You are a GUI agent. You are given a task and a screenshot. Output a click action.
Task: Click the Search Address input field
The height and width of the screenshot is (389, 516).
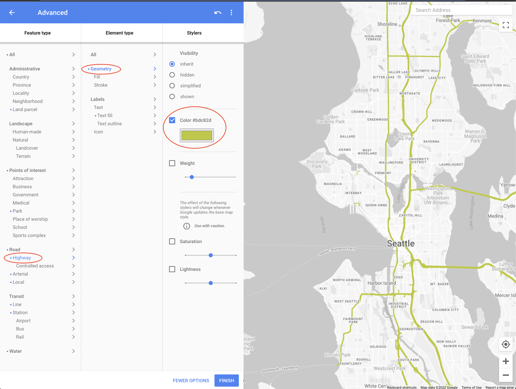click(462, 10)
